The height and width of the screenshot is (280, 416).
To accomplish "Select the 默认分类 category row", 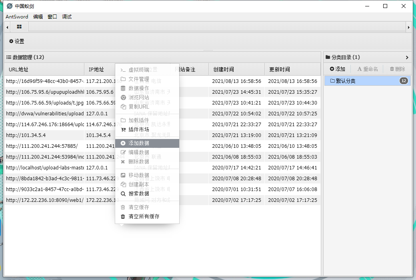I will [368, 81].
